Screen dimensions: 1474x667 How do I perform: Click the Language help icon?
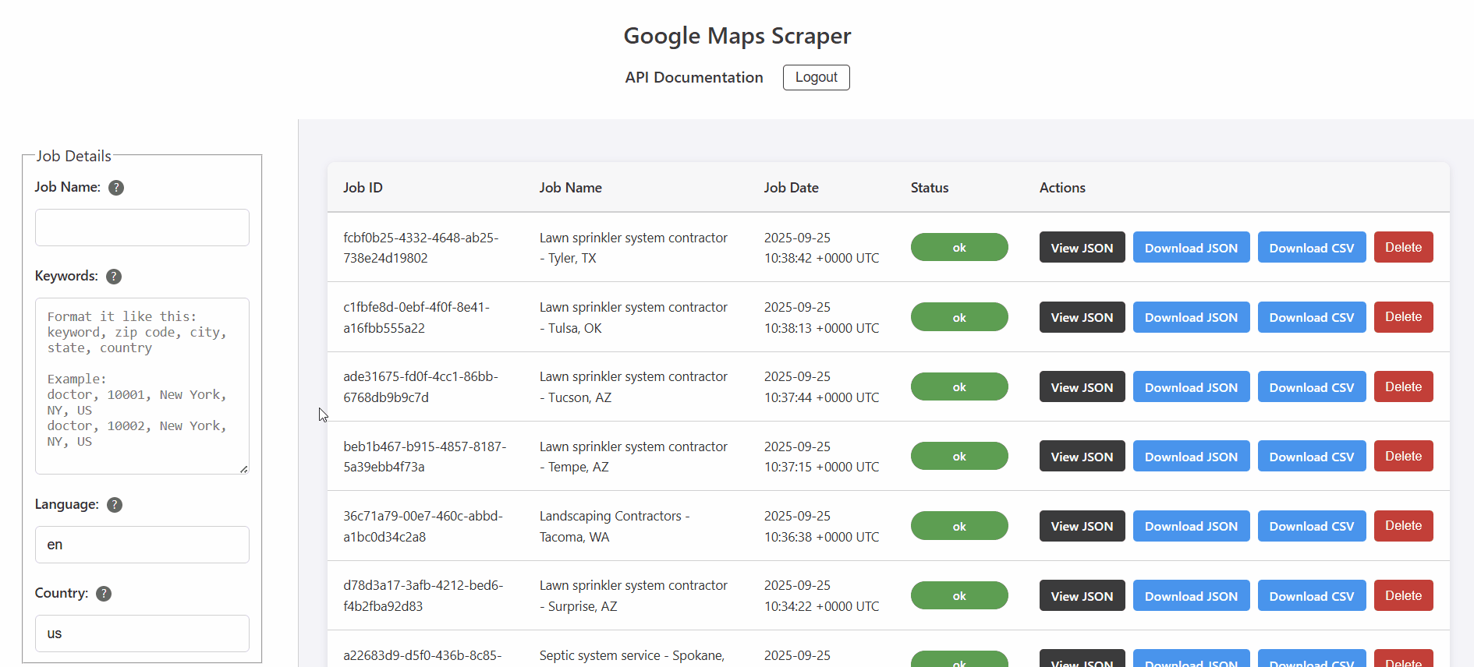click(115, 505)
